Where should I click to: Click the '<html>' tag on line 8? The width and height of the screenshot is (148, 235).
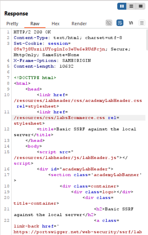[22, 83]
